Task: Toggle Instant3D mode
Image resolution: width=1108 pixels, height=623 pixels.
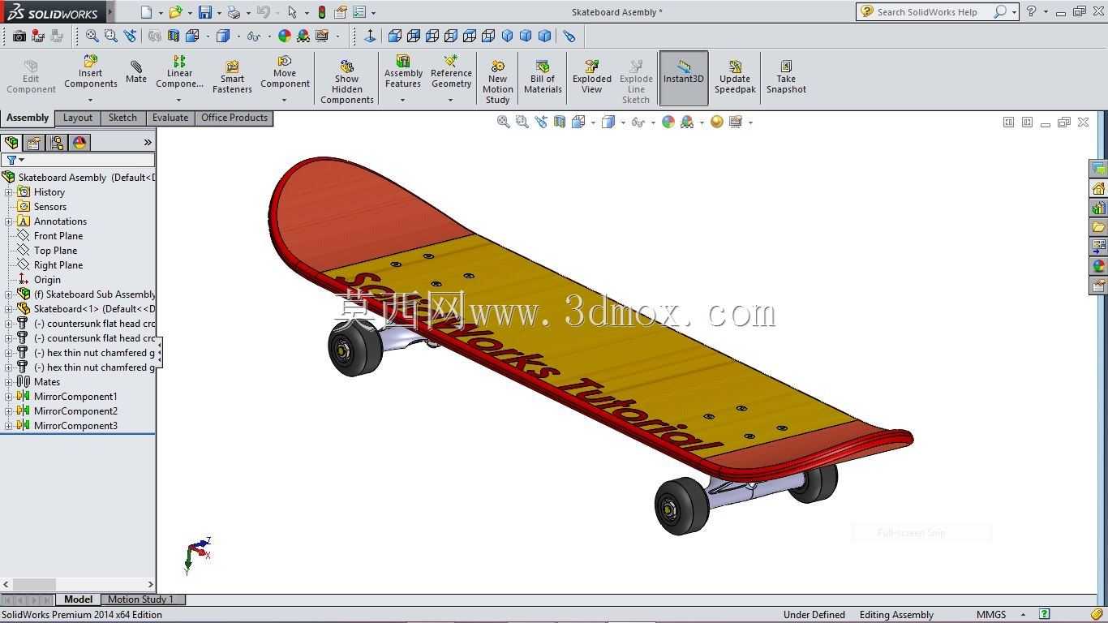Action: click(684, 78)
